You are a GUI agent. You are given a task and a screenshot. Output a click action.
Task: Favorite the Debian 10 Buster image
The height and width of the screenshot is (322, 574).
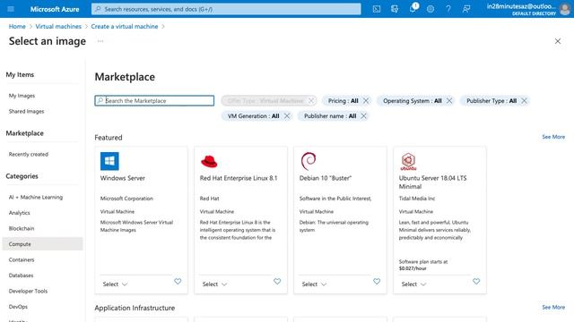pos(377,282)
